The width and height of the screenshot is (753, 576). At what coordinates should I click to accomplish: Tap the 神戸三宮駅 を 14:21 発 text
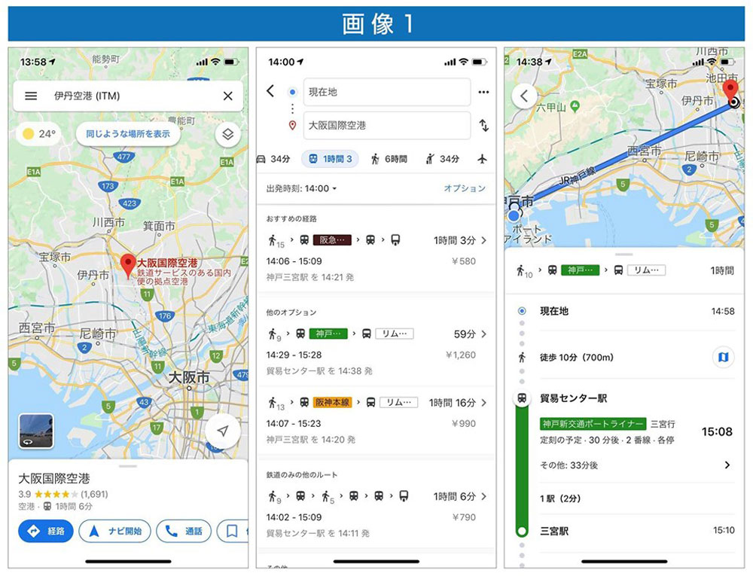click(309, 277)
